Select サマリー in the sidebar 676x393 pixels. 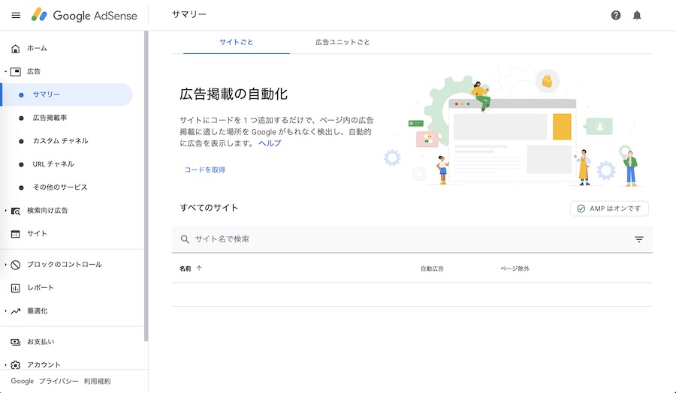point(66,94)
